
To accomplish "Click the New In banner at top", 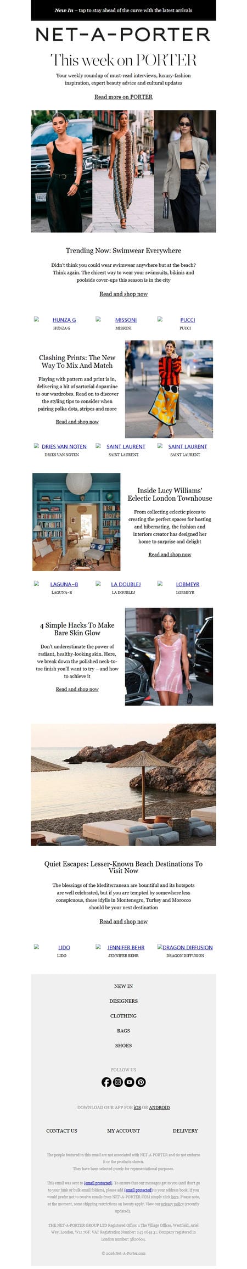I will pos(123,10).
